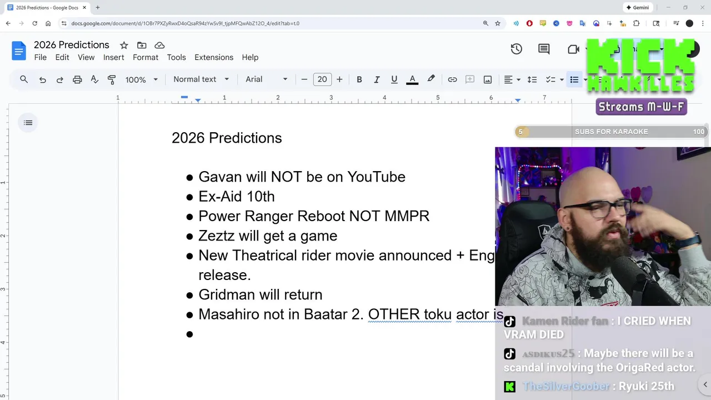Open the Help menu
This screenshot has width=711, height=400.
[250, 57]
